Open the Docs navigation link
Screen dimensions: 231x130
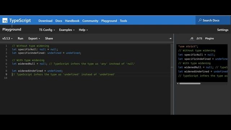(x=58, y=21)
